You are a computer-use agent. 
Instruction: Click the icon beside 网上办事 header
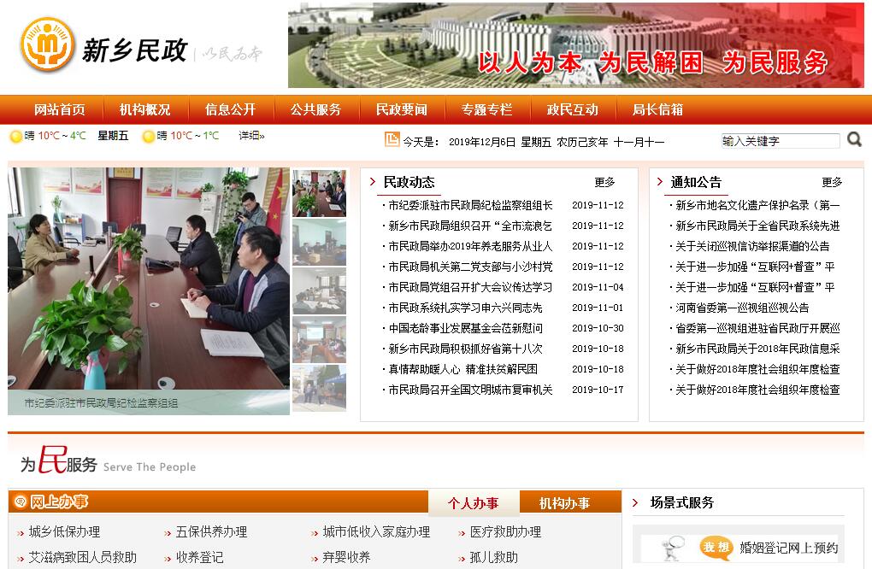pos(21,502)
